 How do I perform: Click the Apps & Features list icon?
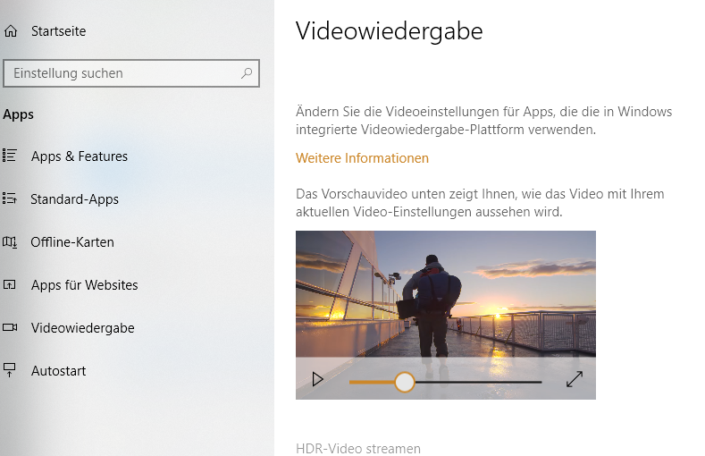point(10,156)
